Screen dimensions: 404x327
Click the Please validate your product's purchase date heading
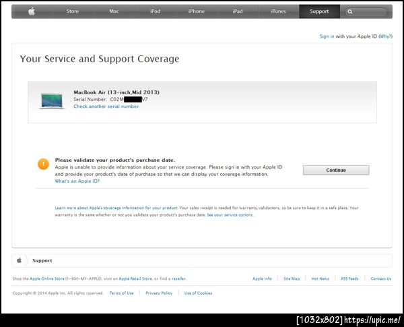[115, 160]
